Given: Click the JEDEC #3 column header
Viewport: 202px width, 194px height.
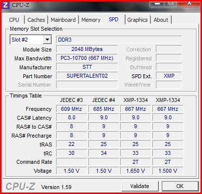Looking at the screenshot, I should click(x=71, y=100).
